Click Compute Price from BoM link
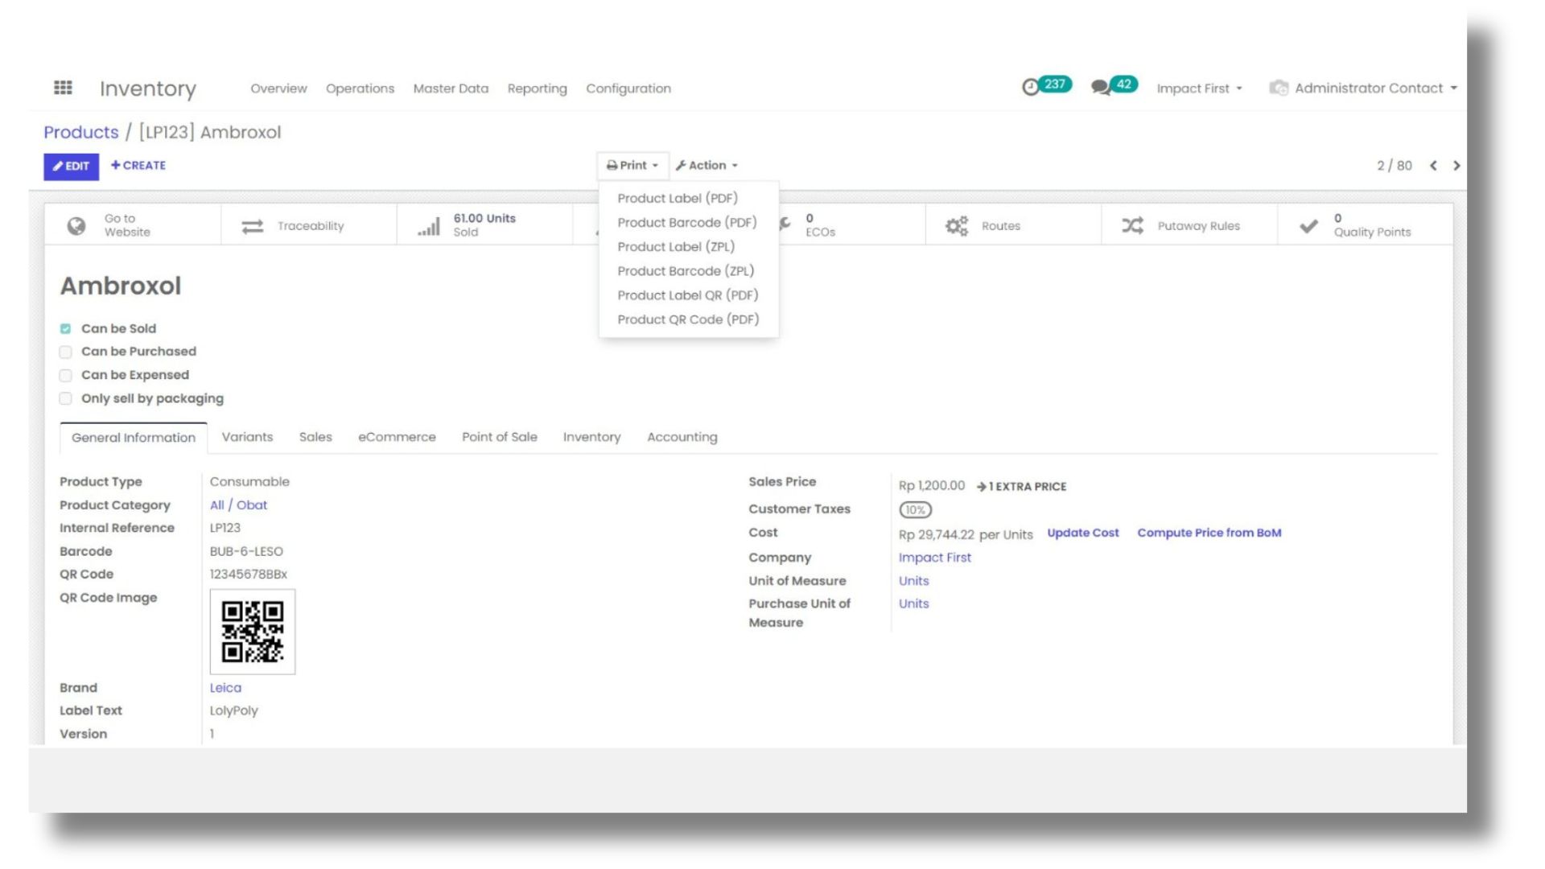The image size is (1545, 869). coord(1209,533)
